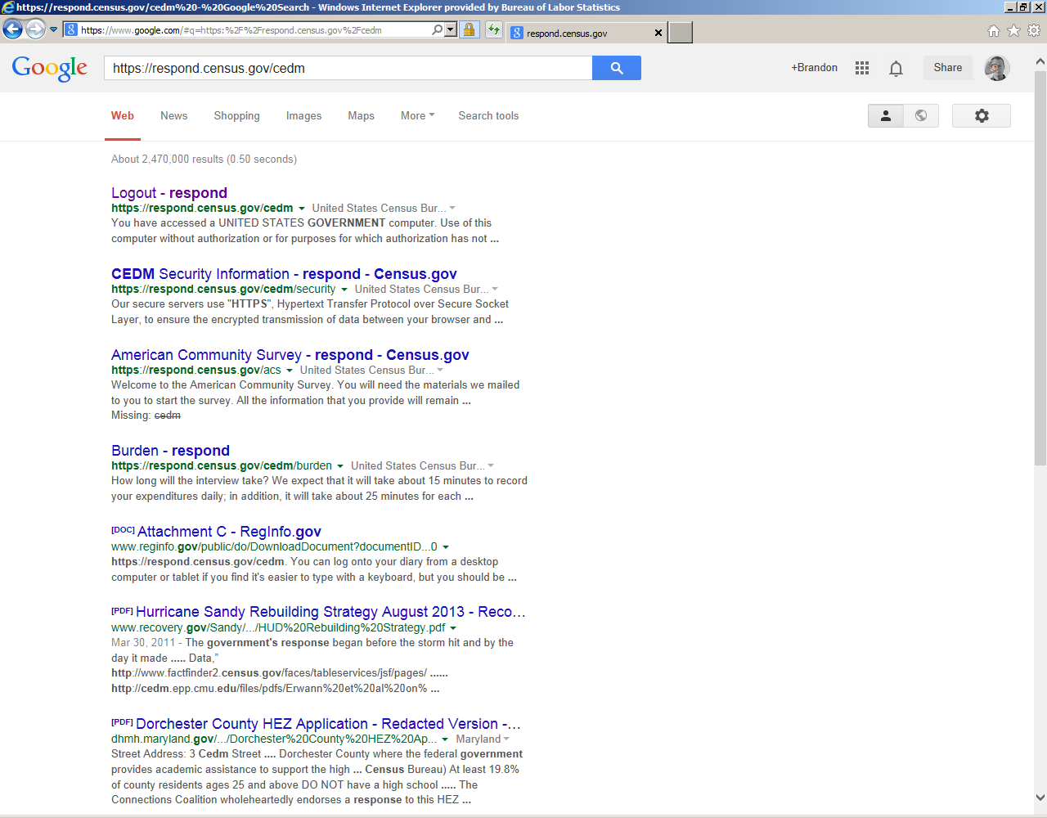The image size is (1047, 818).
Task: Click the vertical scrollbar thumb
Action: [x=1040, y=268]
